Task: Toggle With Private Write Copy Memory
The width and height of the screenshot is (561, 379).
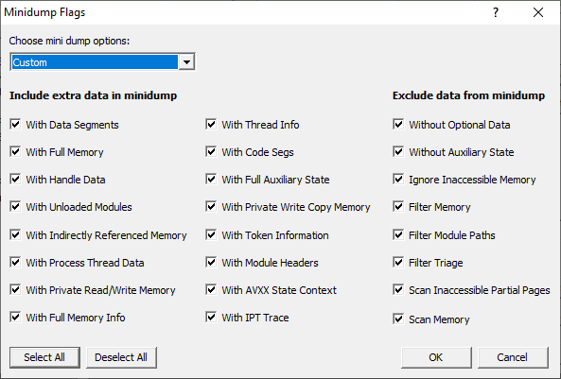Action: pos(211,207)
